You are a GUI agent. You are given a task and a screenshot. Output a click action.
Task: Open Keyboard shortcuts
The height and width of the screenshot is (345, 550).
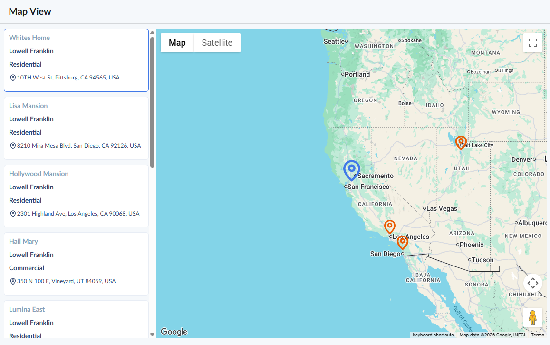coord(433,335)
